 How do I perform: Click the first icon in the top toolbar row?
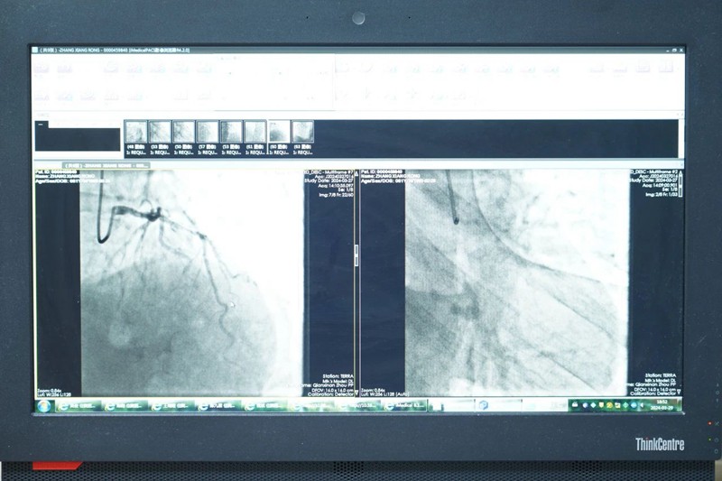point(42,69)
